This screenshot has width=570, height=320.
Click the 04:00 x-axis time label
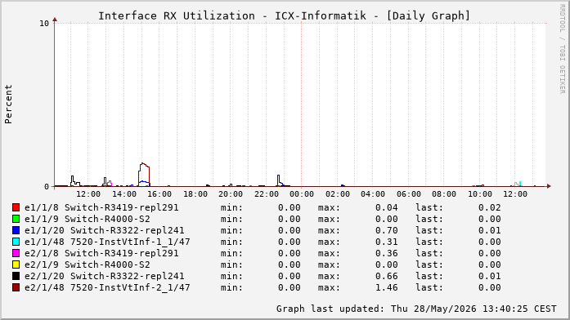coord(373,194)
